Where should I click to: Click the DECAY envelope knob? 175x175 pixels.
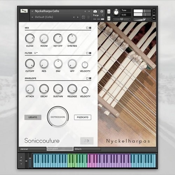pyautogui.click(x=44, y=89)
